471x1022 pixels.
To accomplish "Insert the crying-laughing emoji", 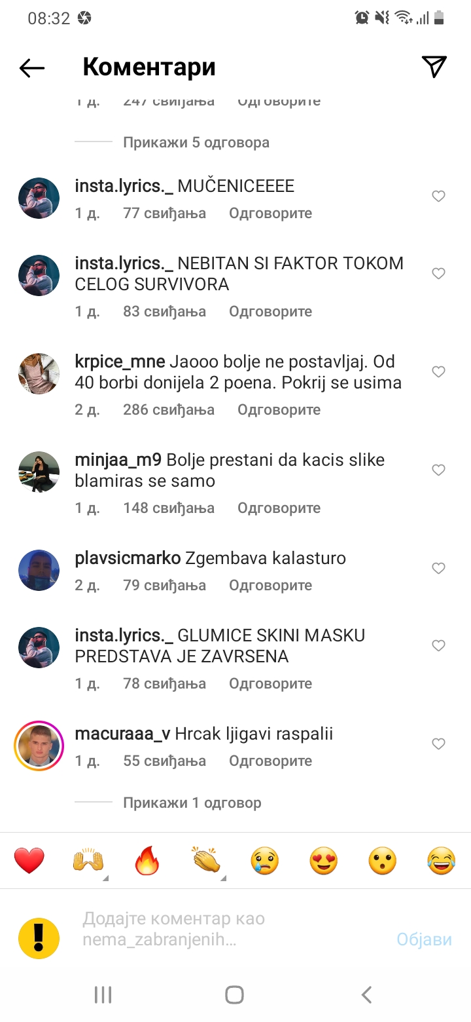I will (x=442, y=860).
